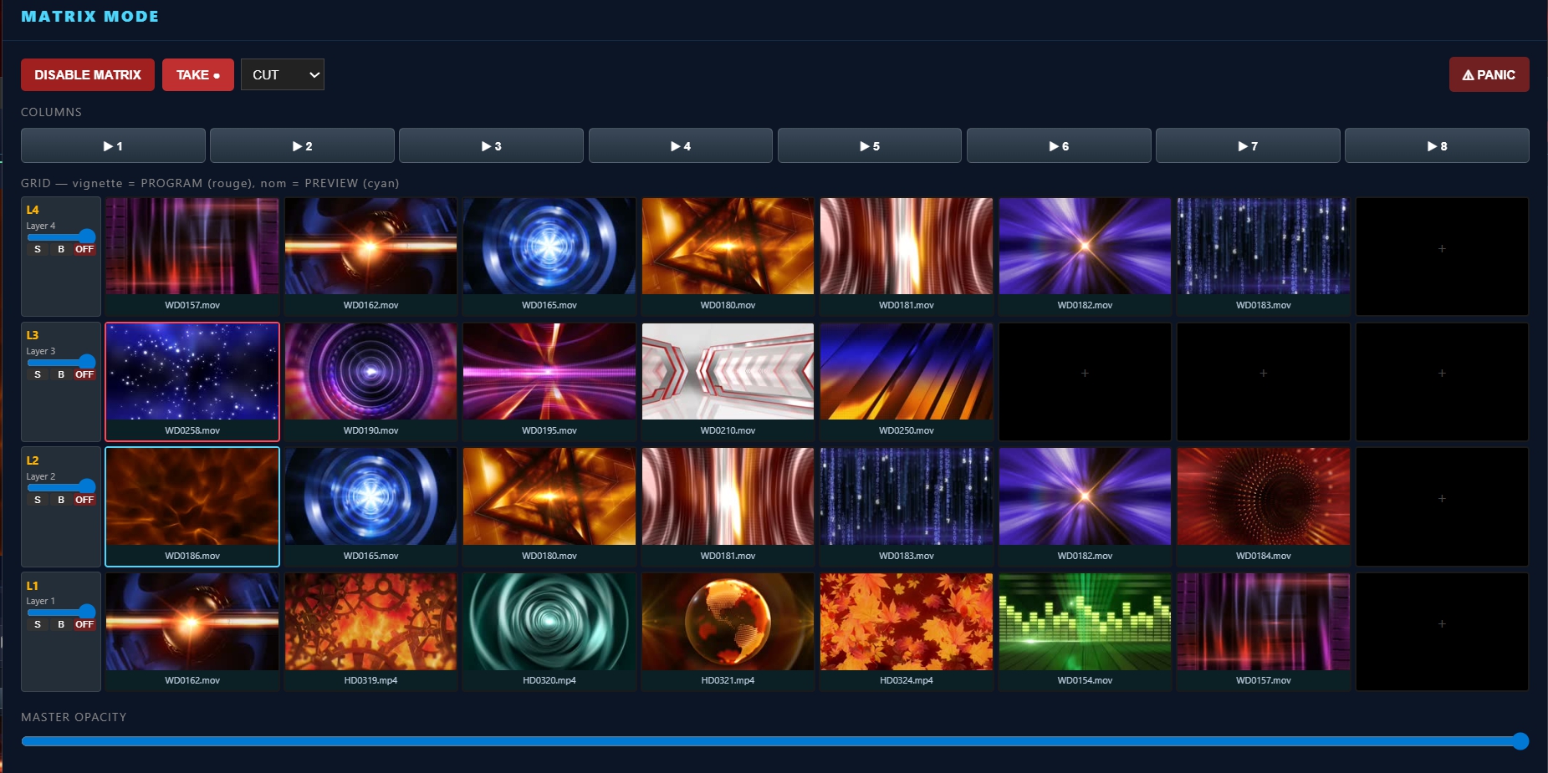Add clip to empty Layer 4 slot

(1442, 257)
